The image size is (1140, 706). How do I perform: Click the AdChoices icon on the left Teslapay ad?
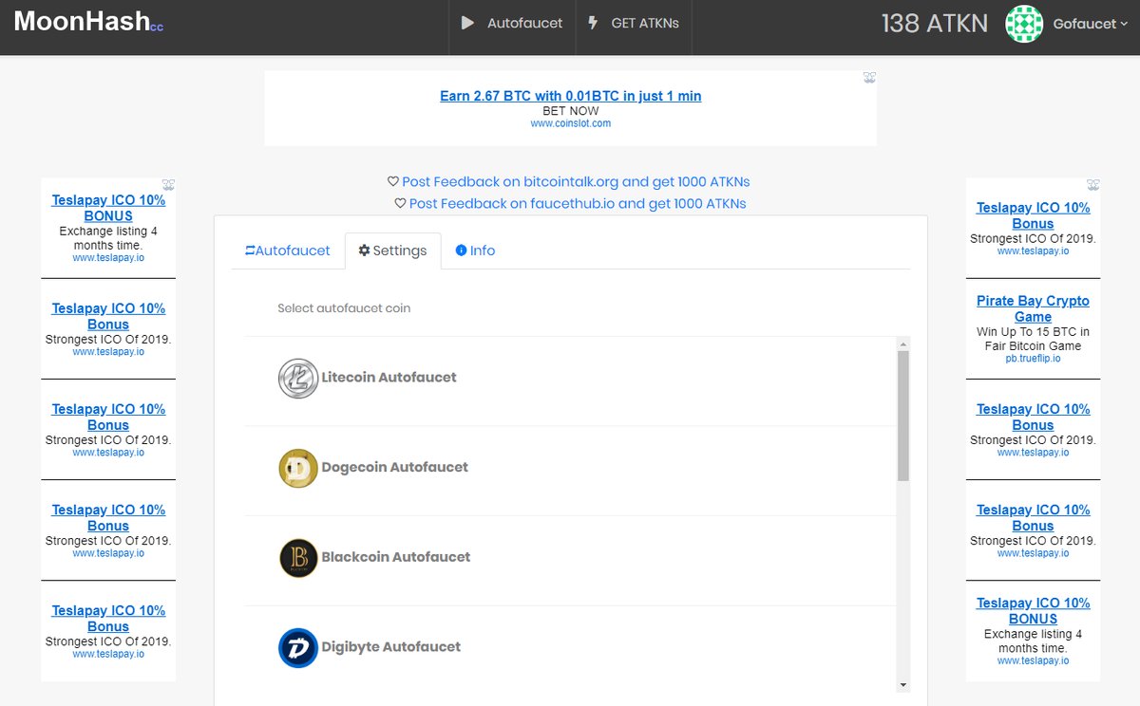[x=168, y=184]
